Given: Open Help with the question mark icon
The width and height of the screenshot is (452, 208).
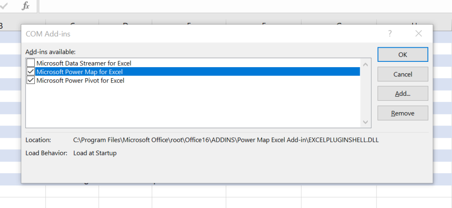Looking at the screenshot, I should (390, 34).
